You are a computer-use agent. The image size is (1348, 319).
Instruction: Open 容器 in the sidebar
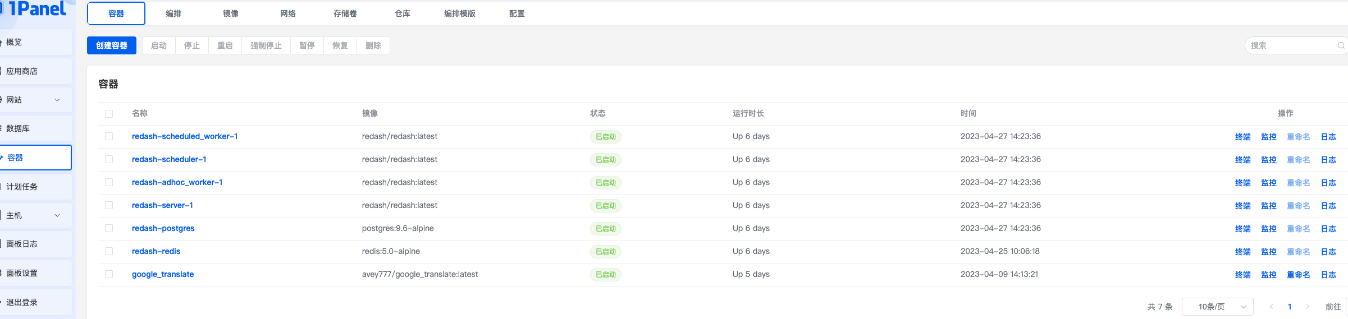coord(35,158)
